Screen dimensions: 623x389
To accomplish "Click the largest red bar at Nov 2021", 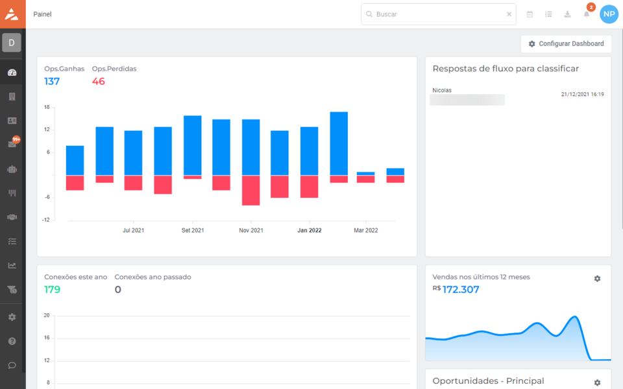I will click(x=251, y=191).
